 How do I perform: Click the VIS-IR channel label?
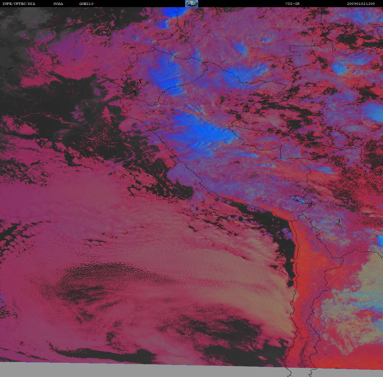[x=292, y=4]
